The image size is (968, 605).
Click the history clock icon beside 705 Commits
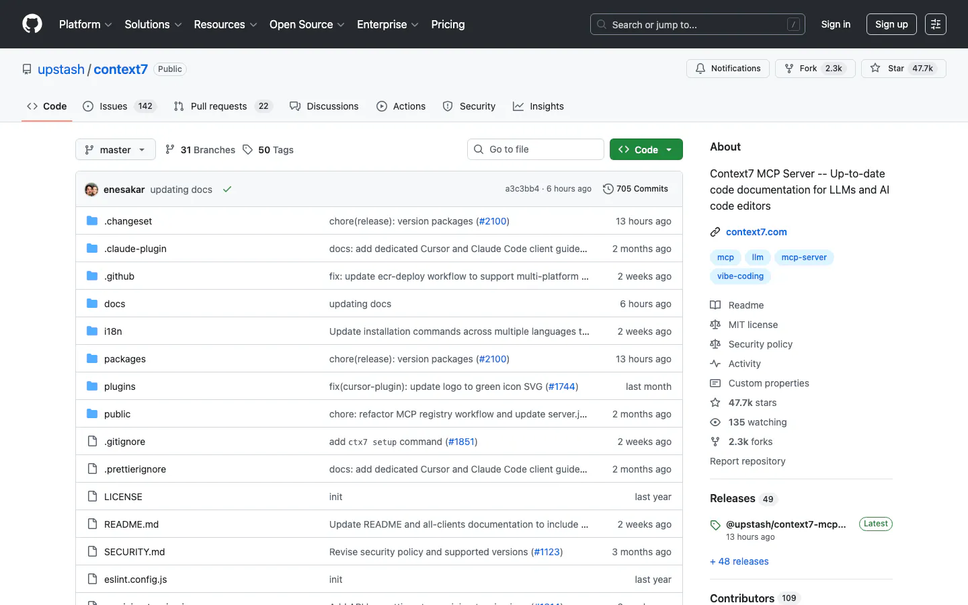[608, 189]
